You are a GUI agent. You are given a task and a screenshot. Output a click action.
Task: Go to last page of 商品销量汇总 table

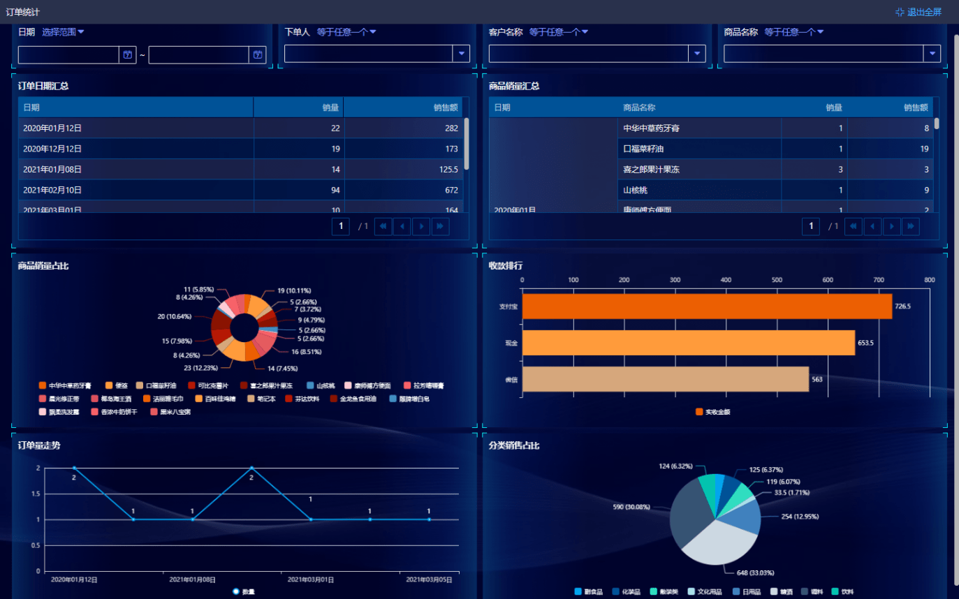pos(910,226)
